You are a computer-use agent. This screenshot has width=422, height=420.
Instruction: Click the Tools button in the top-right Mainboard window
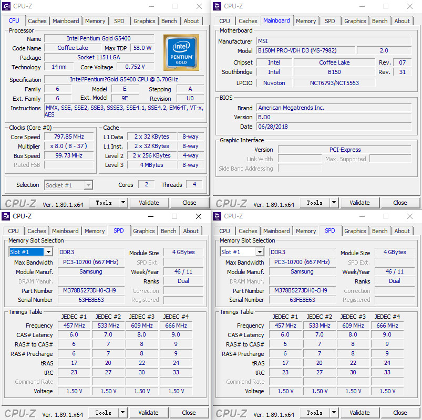(x=315, y=203)
